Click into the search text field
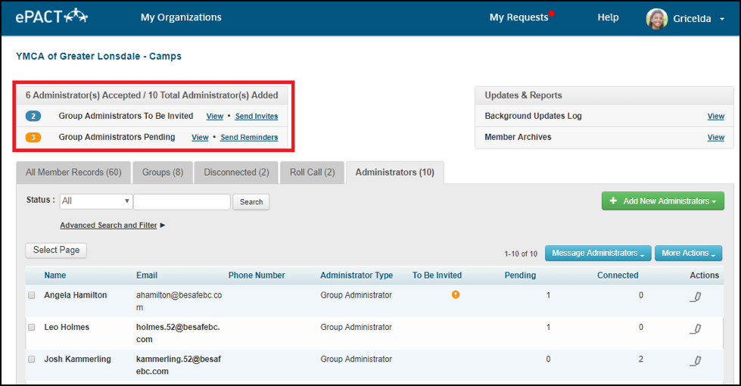The width and height of the screenshot is (741, 386). (x=182, y=202)
